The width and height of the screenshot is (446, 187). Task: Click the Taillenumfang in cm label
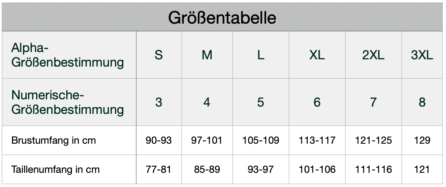click(x=55, y=170)
